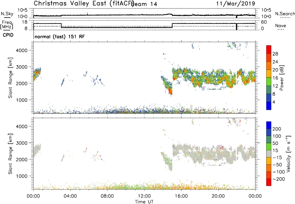Click the '1000' tick on the Power panel
Screen dimensions: 295x204
point(21,100)
